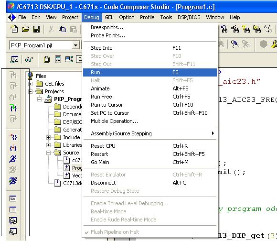Viewport: 277px width, 242px height.
Task: Click the Copy toolbar icon
Action: tap(62, 29)
